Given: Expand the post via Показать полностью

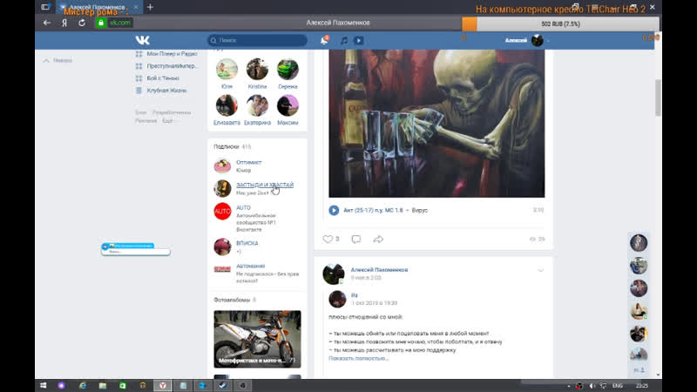Looking at the screenshot, I should (x=358, y=358).
